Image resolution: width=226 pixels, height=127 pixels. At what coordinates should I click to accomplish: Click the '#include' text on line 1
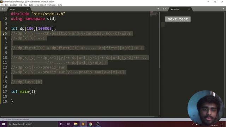pyautogui.click(x=20, y=14)
